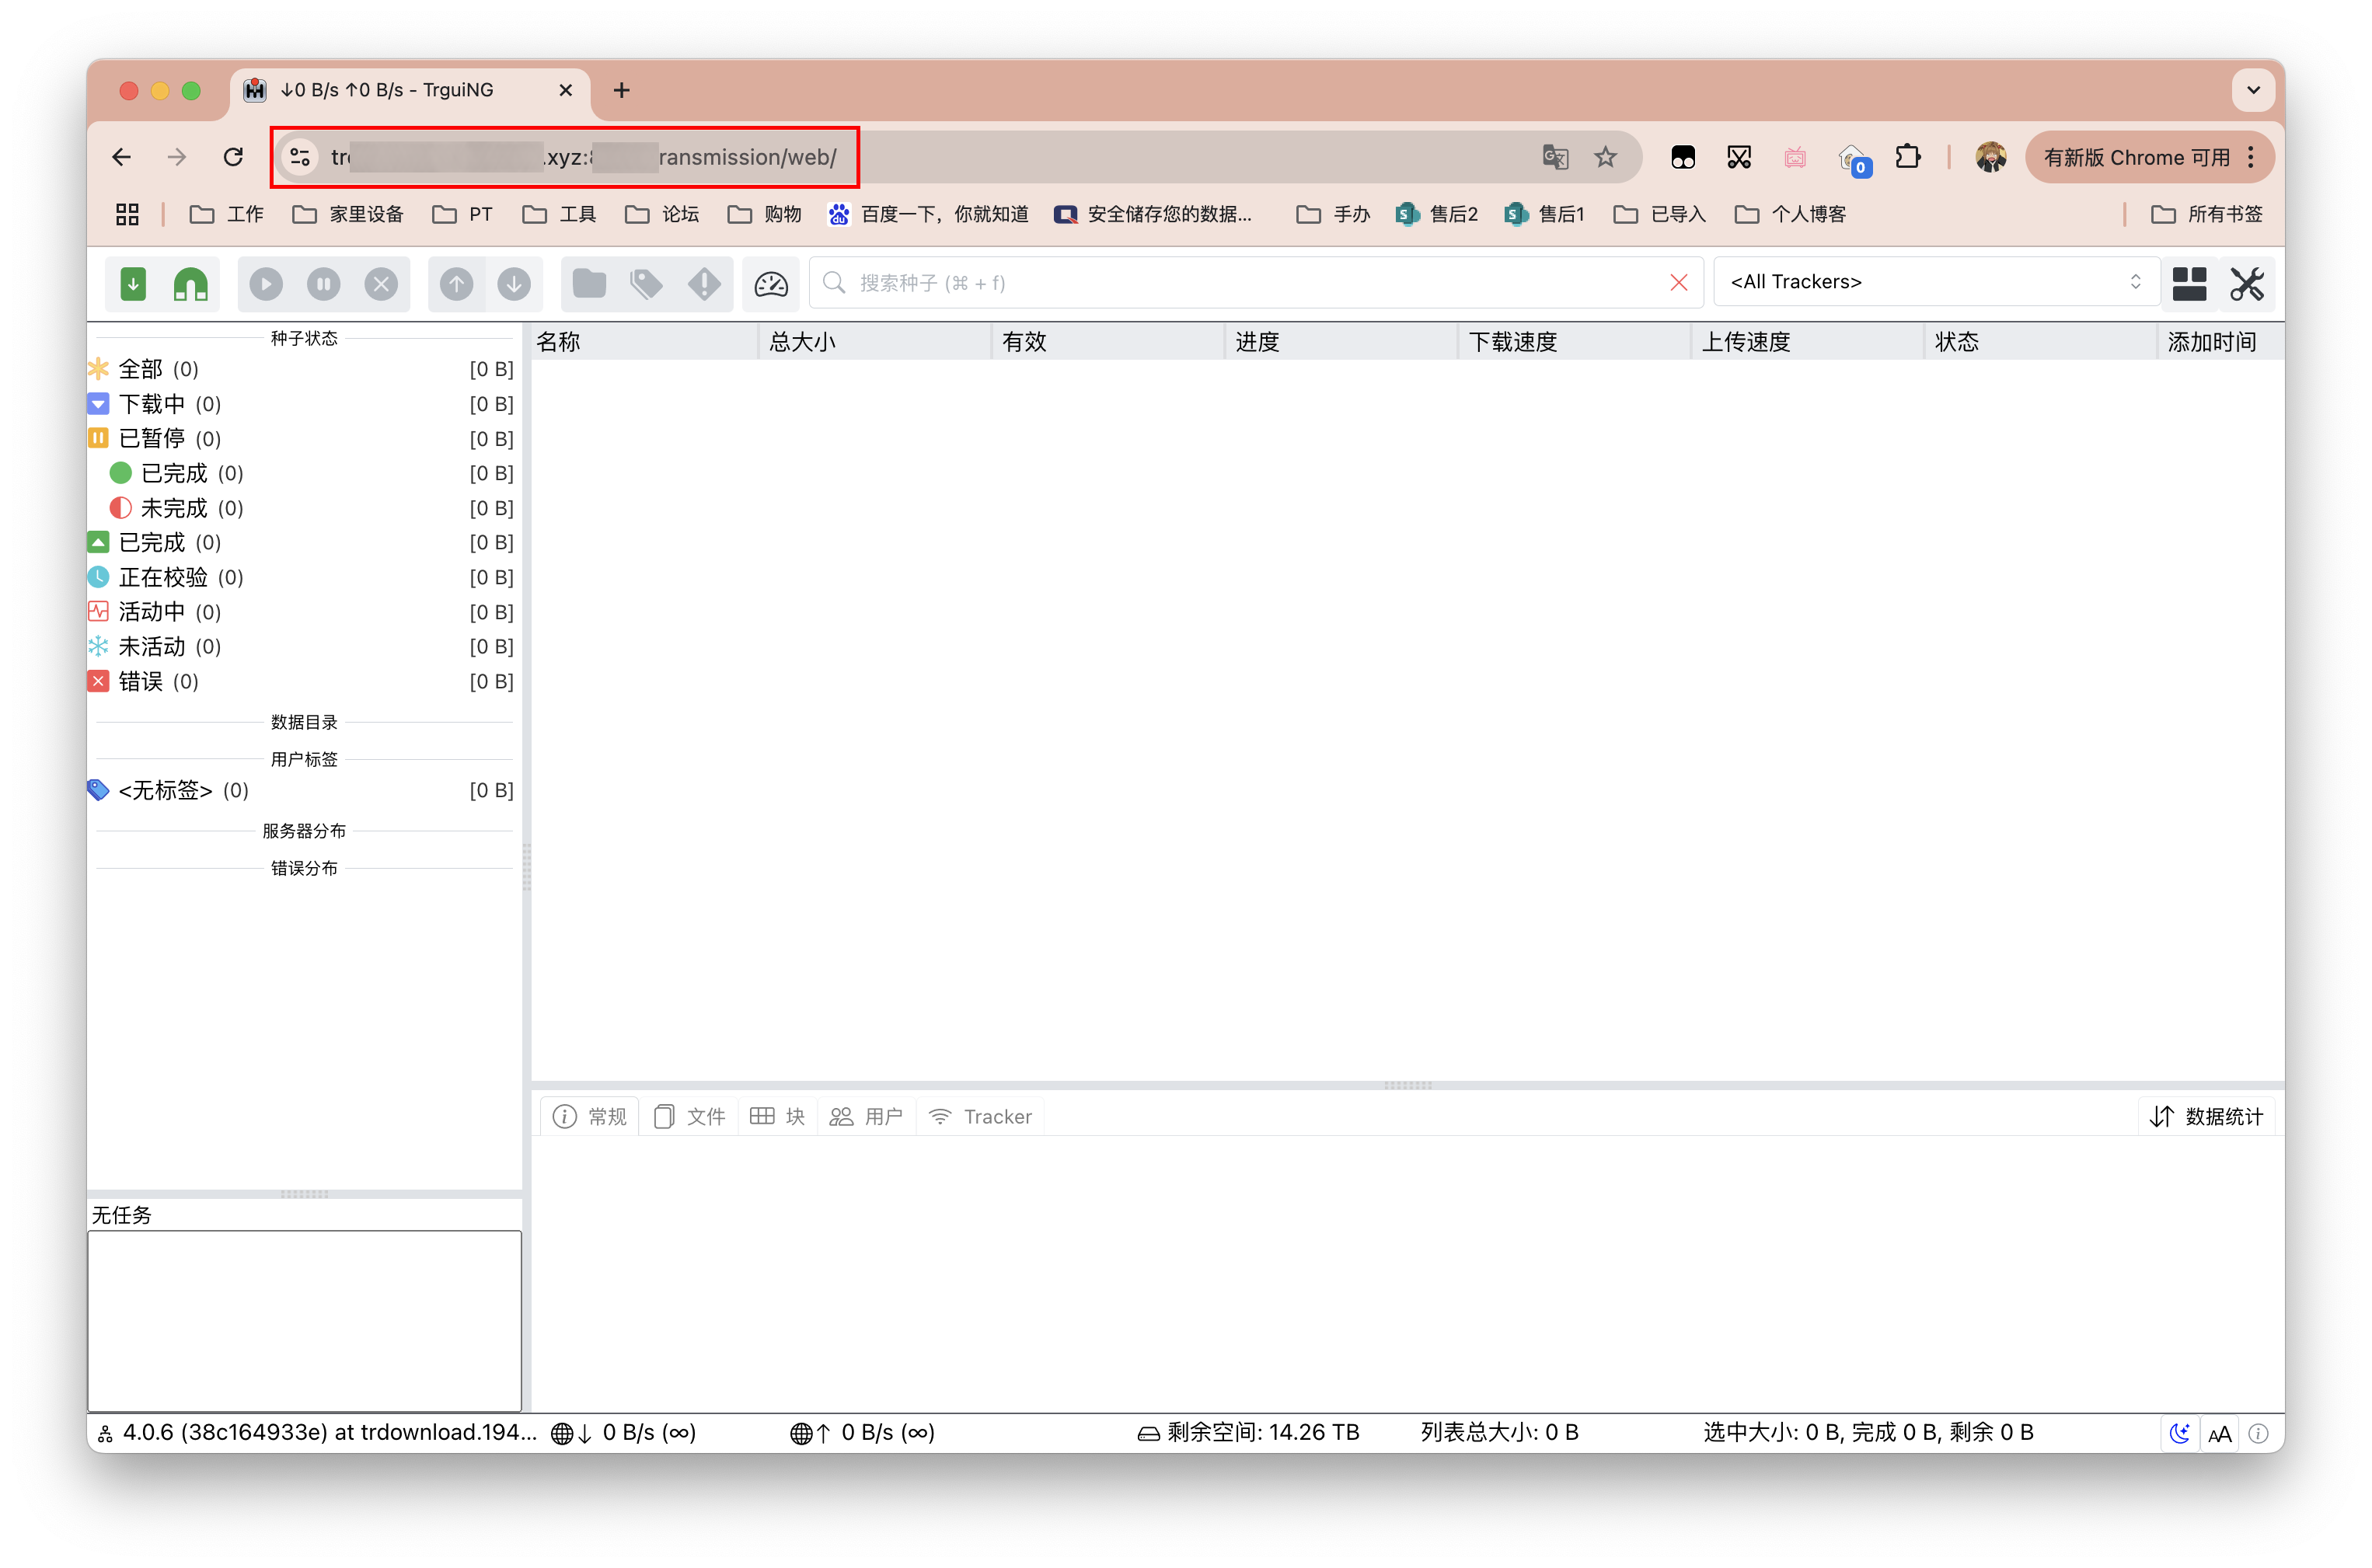Screen dimensions: 2372x1568
Task: Reload the page in Chrome
Action: point(233,157)
